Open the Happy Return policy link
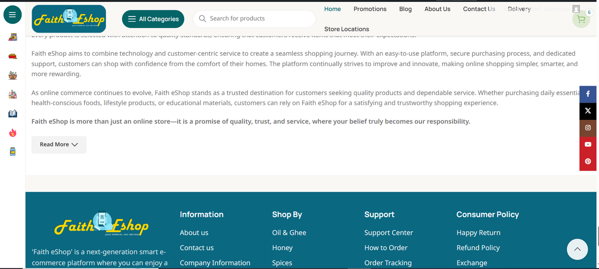Viewport: 599px width, 269px height. click(478, 232)
